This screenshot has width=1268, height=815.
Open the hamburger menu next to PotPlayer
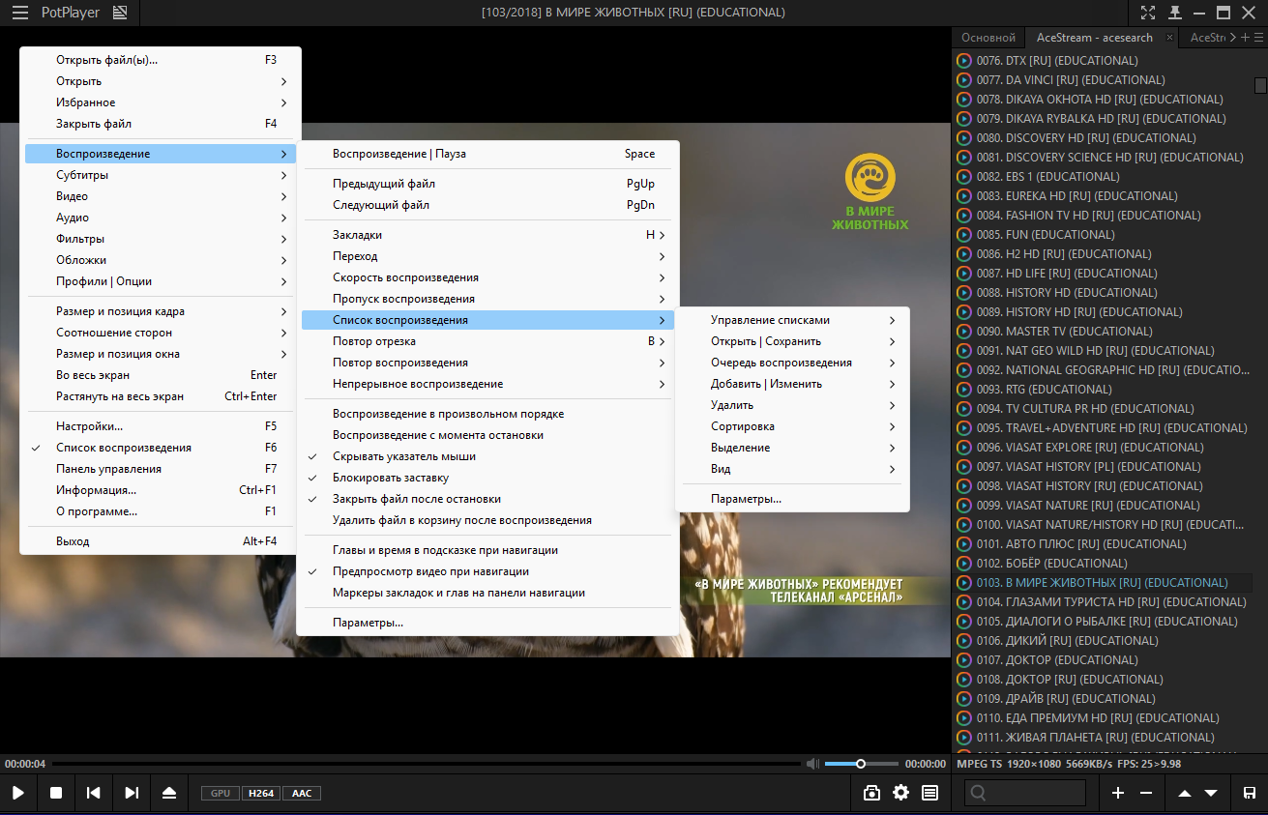pos(19,13)
